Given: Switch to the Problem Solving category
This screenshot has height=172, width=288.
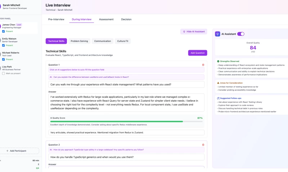Looking at the screenshot, I should (79, 41).
